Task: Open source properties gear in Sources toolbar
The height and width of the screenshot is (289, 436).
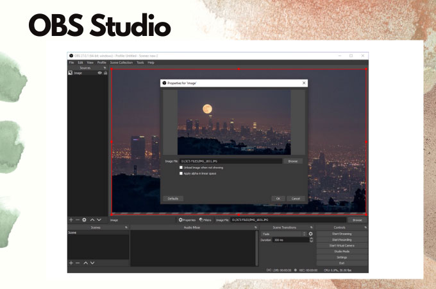Action: click(x=84, y=220)
